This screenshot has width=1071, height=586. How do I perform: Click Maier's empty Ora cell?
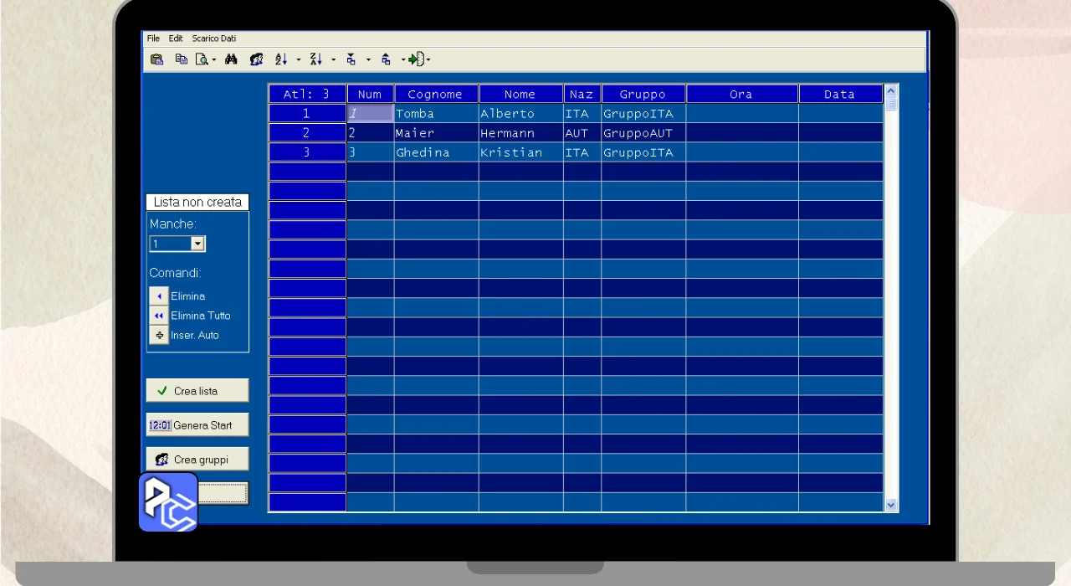click(742, 132)
